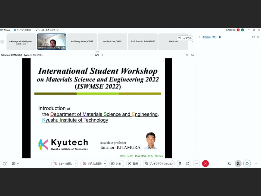Image resolution: width=261 pixels, height=196 pixels.
Task: Open video options next to ビデオの開始
Action: click(105, 164)
